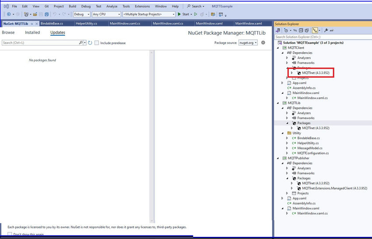Start debugging with the green Start button
This screenshot has width=372, height=239.
point(183,14)
